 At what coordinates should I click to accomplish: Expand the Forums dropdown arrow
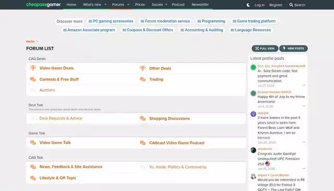[128, 5]
